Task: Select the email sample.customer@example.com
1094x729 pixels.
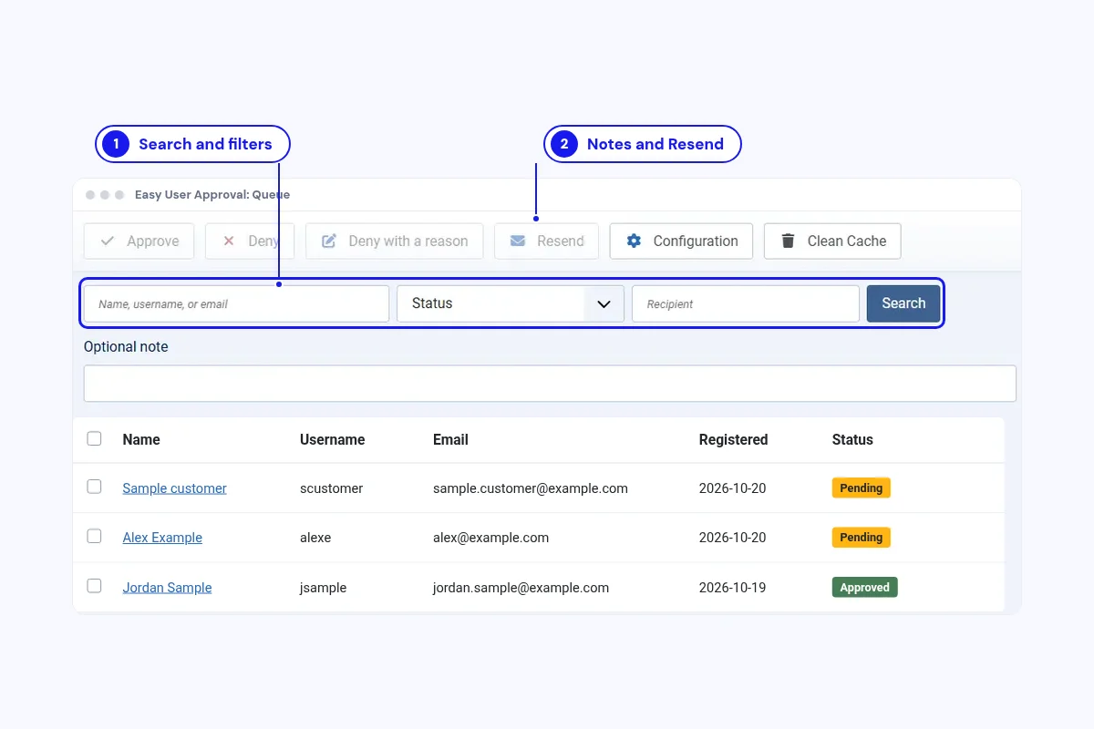Action: click(531, 488)
